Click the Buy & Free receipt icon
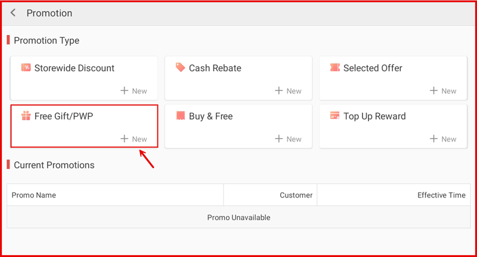The height and width of the screenshot is (257, 477). point(180,116)
